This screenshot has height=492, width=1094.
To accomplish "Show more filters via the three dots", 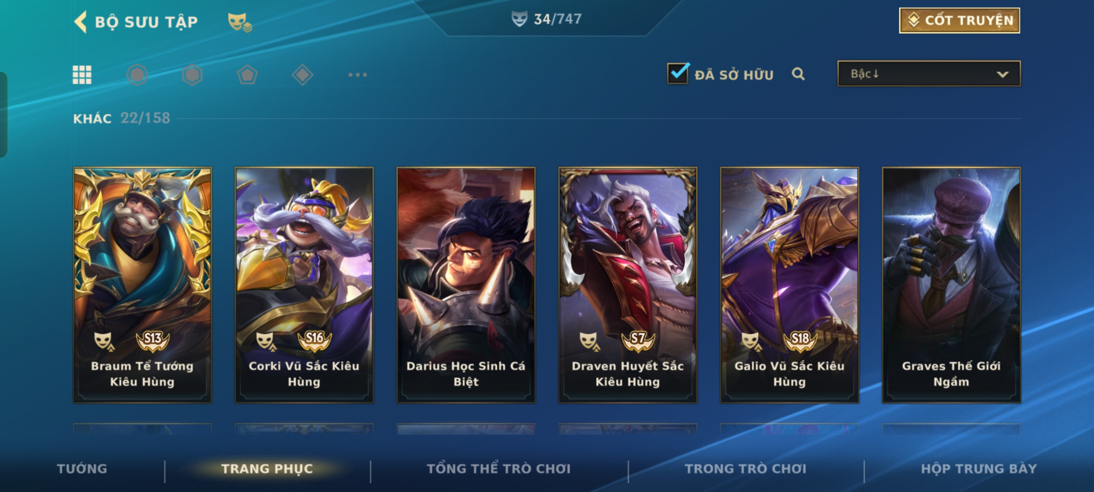I will [x=357, y=75].
